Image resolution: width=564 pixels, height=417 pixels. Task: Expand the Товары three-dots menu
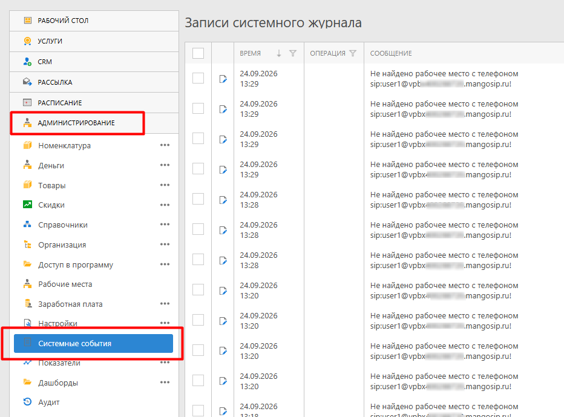(x=165, y=185)
